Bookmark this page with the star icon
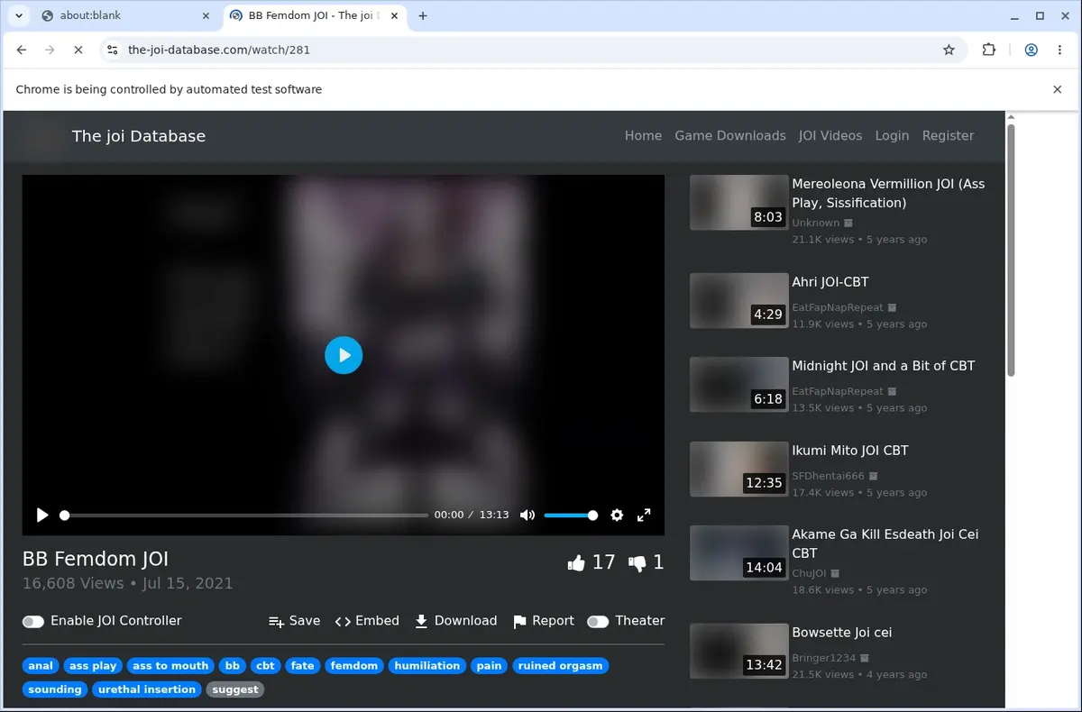Screen dimensions: 1082x712 pos(949,50)
